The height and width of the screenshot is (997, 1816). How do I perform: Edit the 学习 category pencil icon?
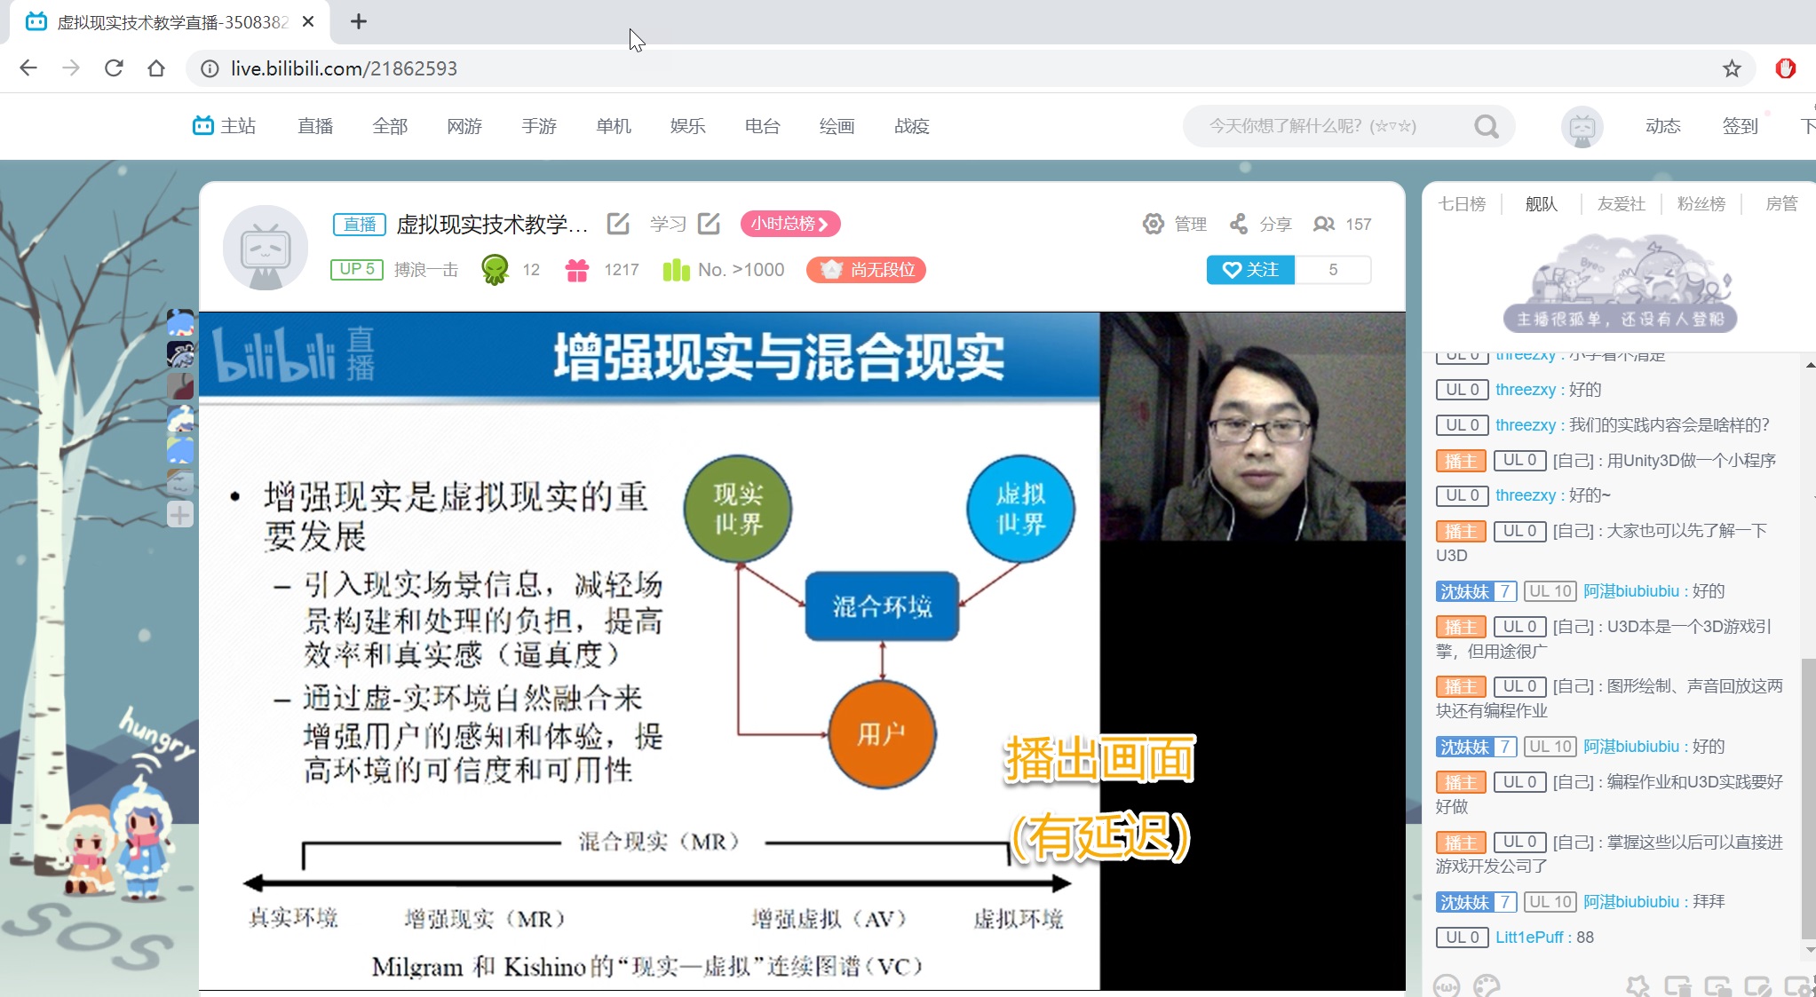(x=709, y=224)
